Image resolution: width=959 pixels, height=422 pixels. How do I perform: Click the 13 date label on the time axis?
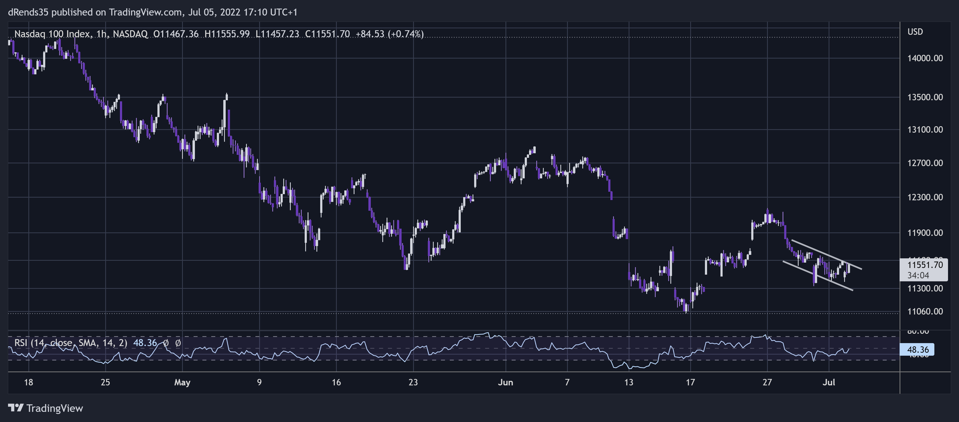coord(629,382)
